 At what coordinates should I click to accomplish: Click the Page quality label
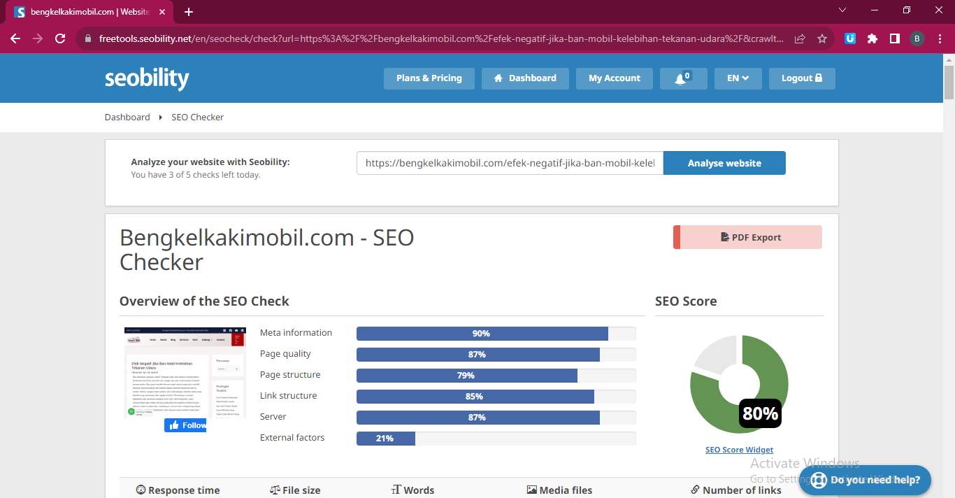tap(285, 354)
